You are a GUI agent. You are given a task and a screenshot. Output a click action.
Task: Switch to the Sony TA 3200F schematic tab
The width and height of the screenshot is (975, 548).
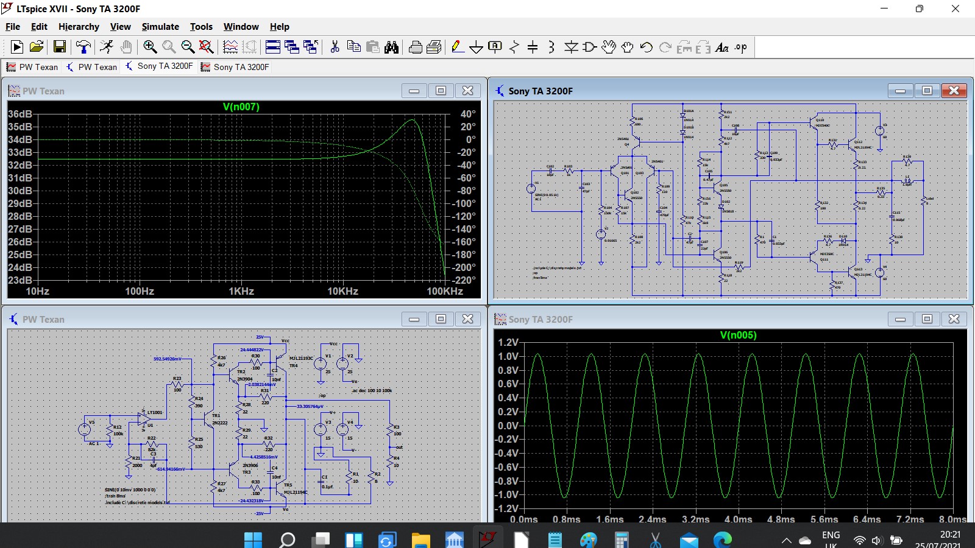point(159,66)
